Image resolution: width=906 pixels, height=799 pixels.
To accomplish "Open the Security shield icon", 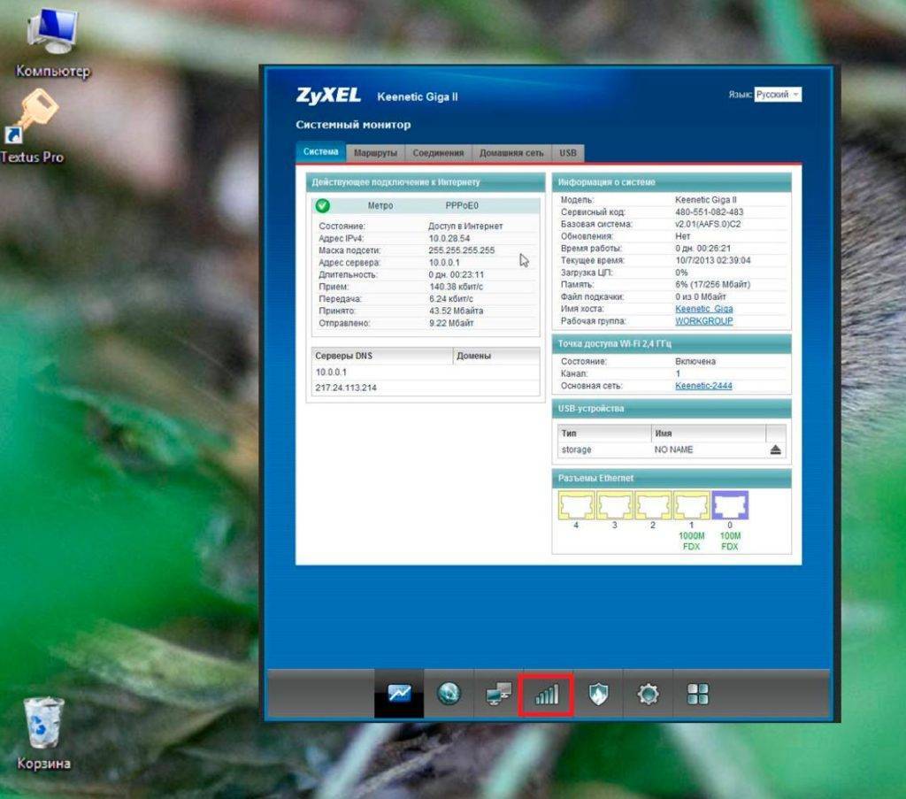I will pos(598,695).
